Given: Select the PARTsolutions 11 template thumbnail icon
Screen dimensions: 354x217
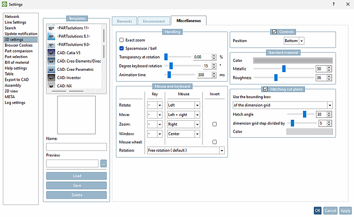Looking at the screenshot, I should pos(51,28).
